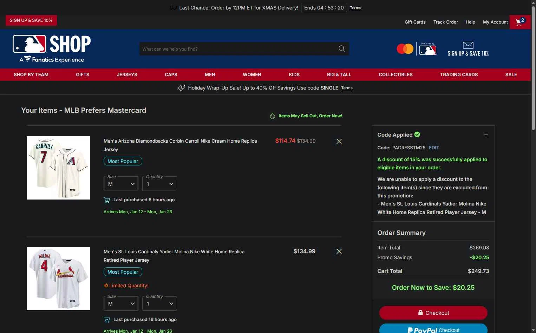Image resolution: width=536 pixels, height=333 pixels.
Task: Open the My Account link
Action: [x=495, y=22]
